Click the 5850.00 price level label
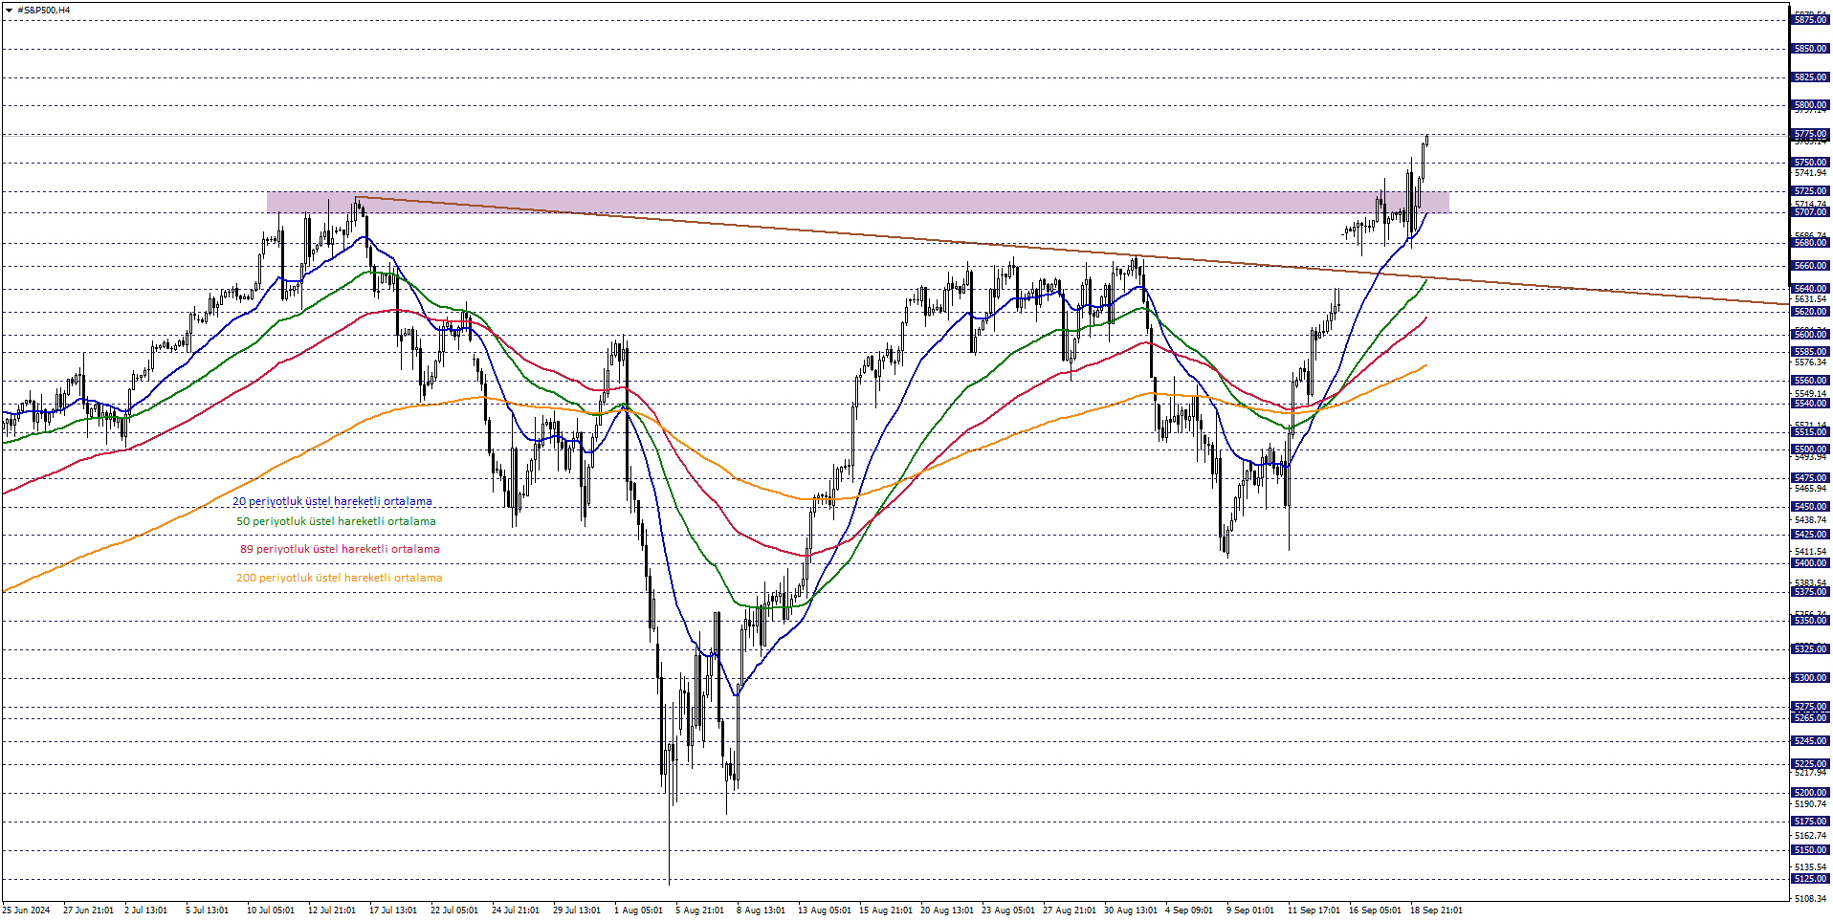1833x921 pixels. 1810,49
